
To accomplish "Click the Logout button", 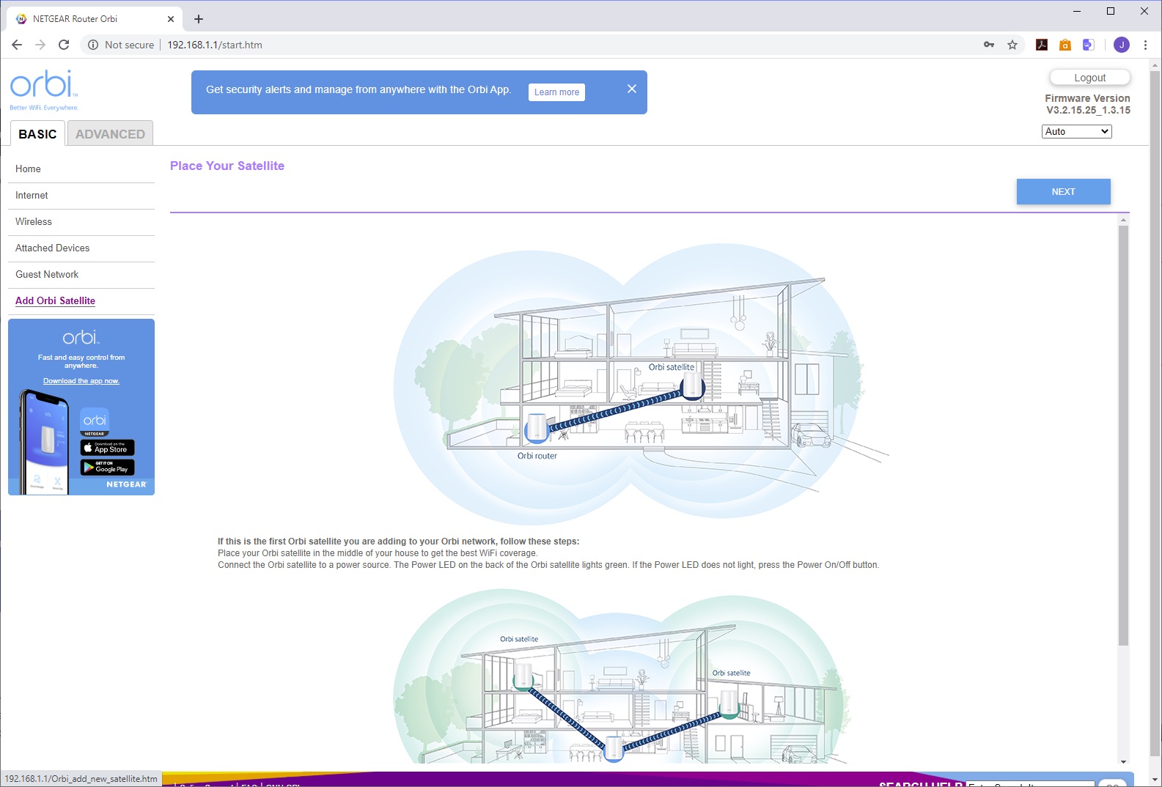I will coord(1090,78).
